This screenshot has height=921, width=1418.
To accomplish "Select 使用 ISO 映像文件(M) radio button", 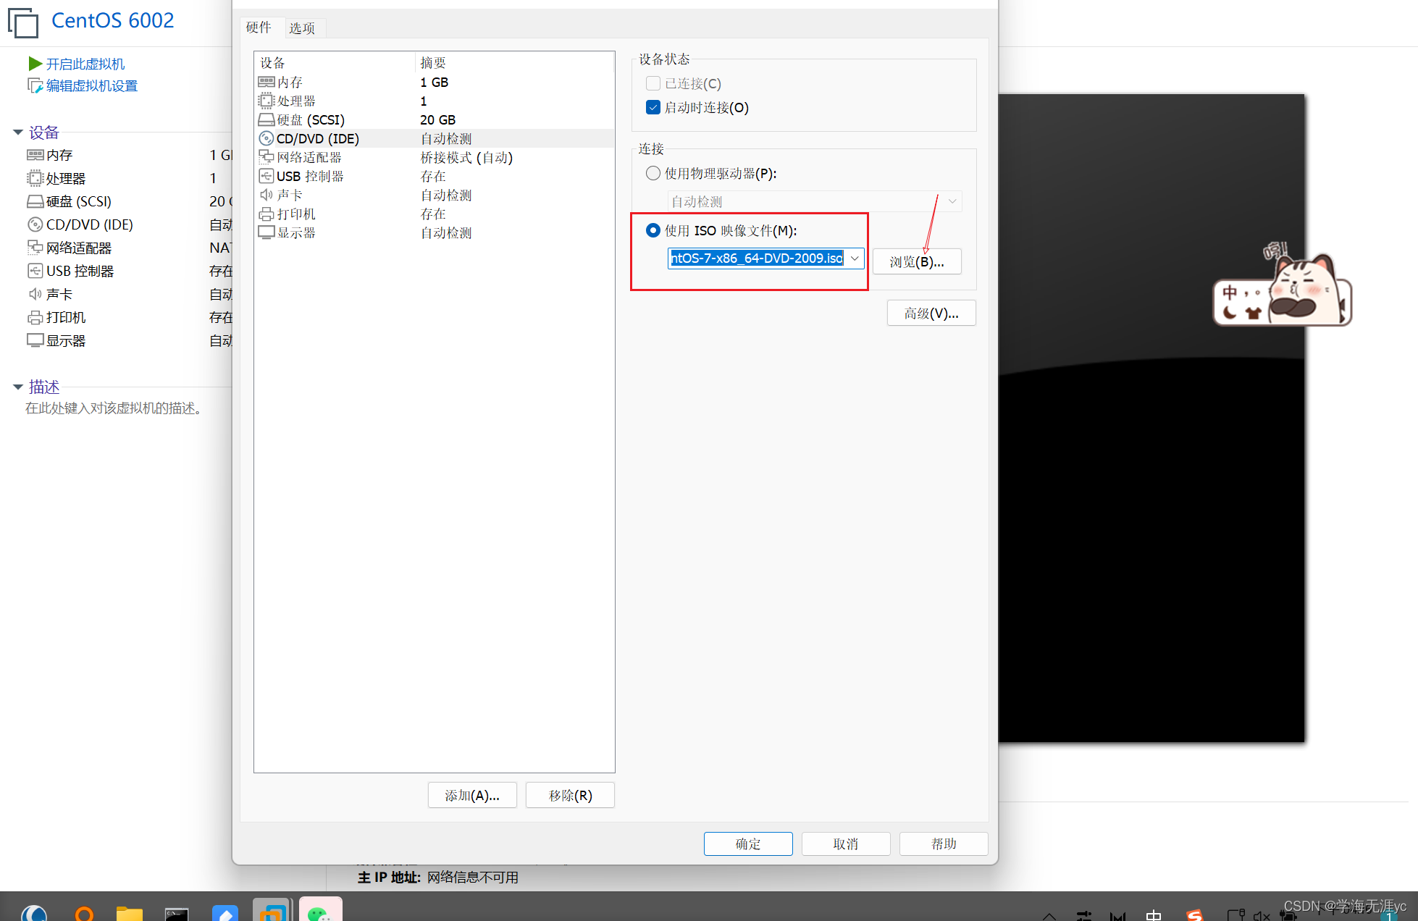I will [x=653, y=230].
